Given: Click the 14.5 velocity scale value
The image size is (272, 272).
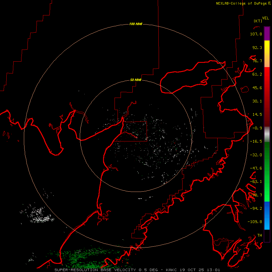Looking at the screenshot, I should (257, 115).
